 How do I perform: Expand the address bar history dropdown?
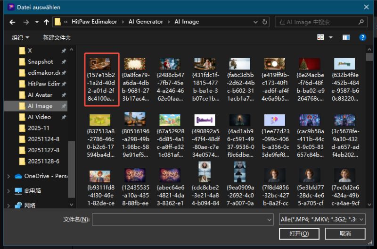254,22
